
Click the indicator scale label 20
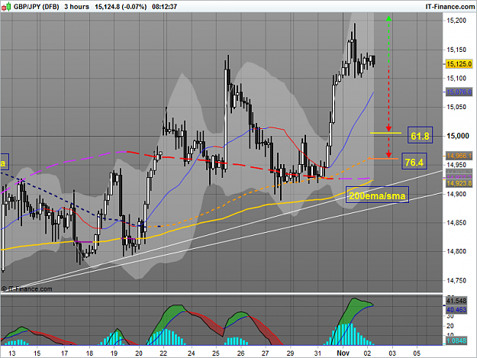click(450, 326)
